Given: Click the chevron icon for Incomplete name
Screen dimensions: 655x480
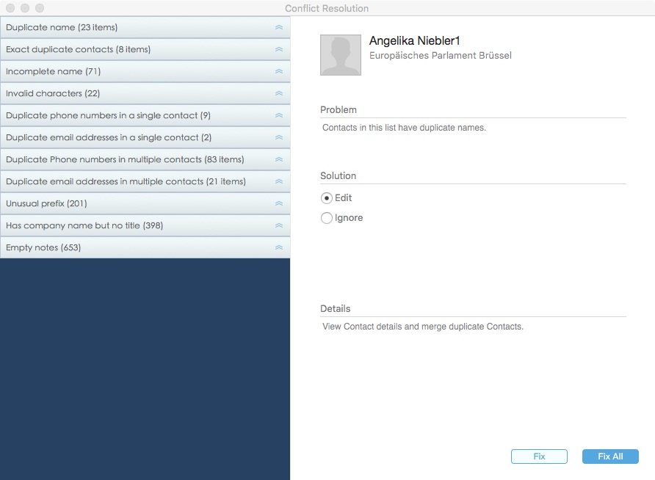Looking at the screenshot, I should click(278, 71).
